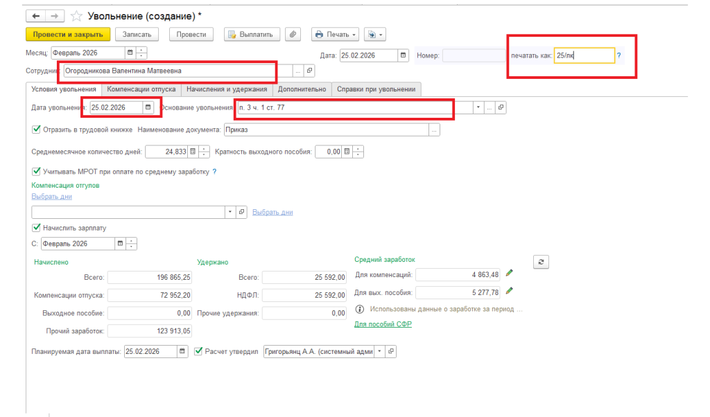Click the Прочие удержания amount field
710x417 pixels.
coord(304,313)
